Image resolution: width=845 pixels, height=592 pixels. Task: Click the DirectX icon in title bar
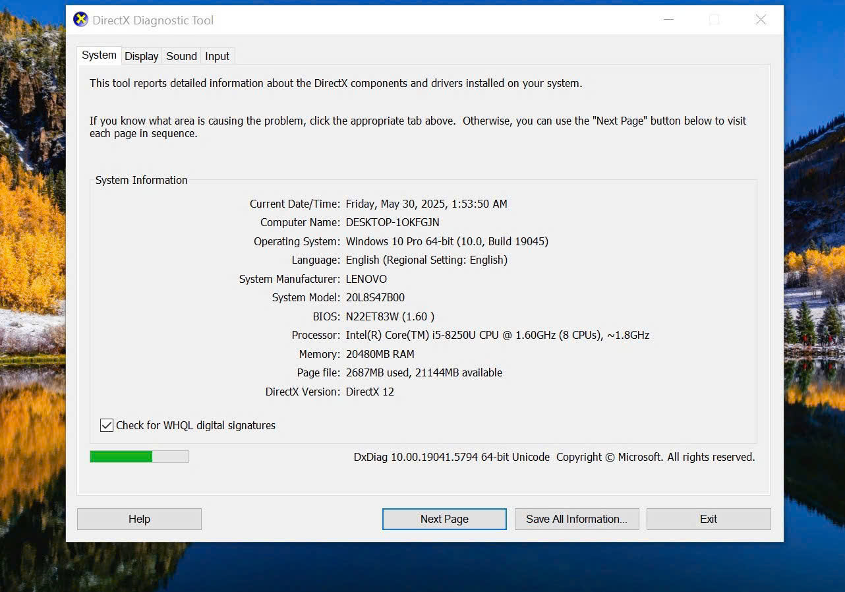(x=80, y=20)
